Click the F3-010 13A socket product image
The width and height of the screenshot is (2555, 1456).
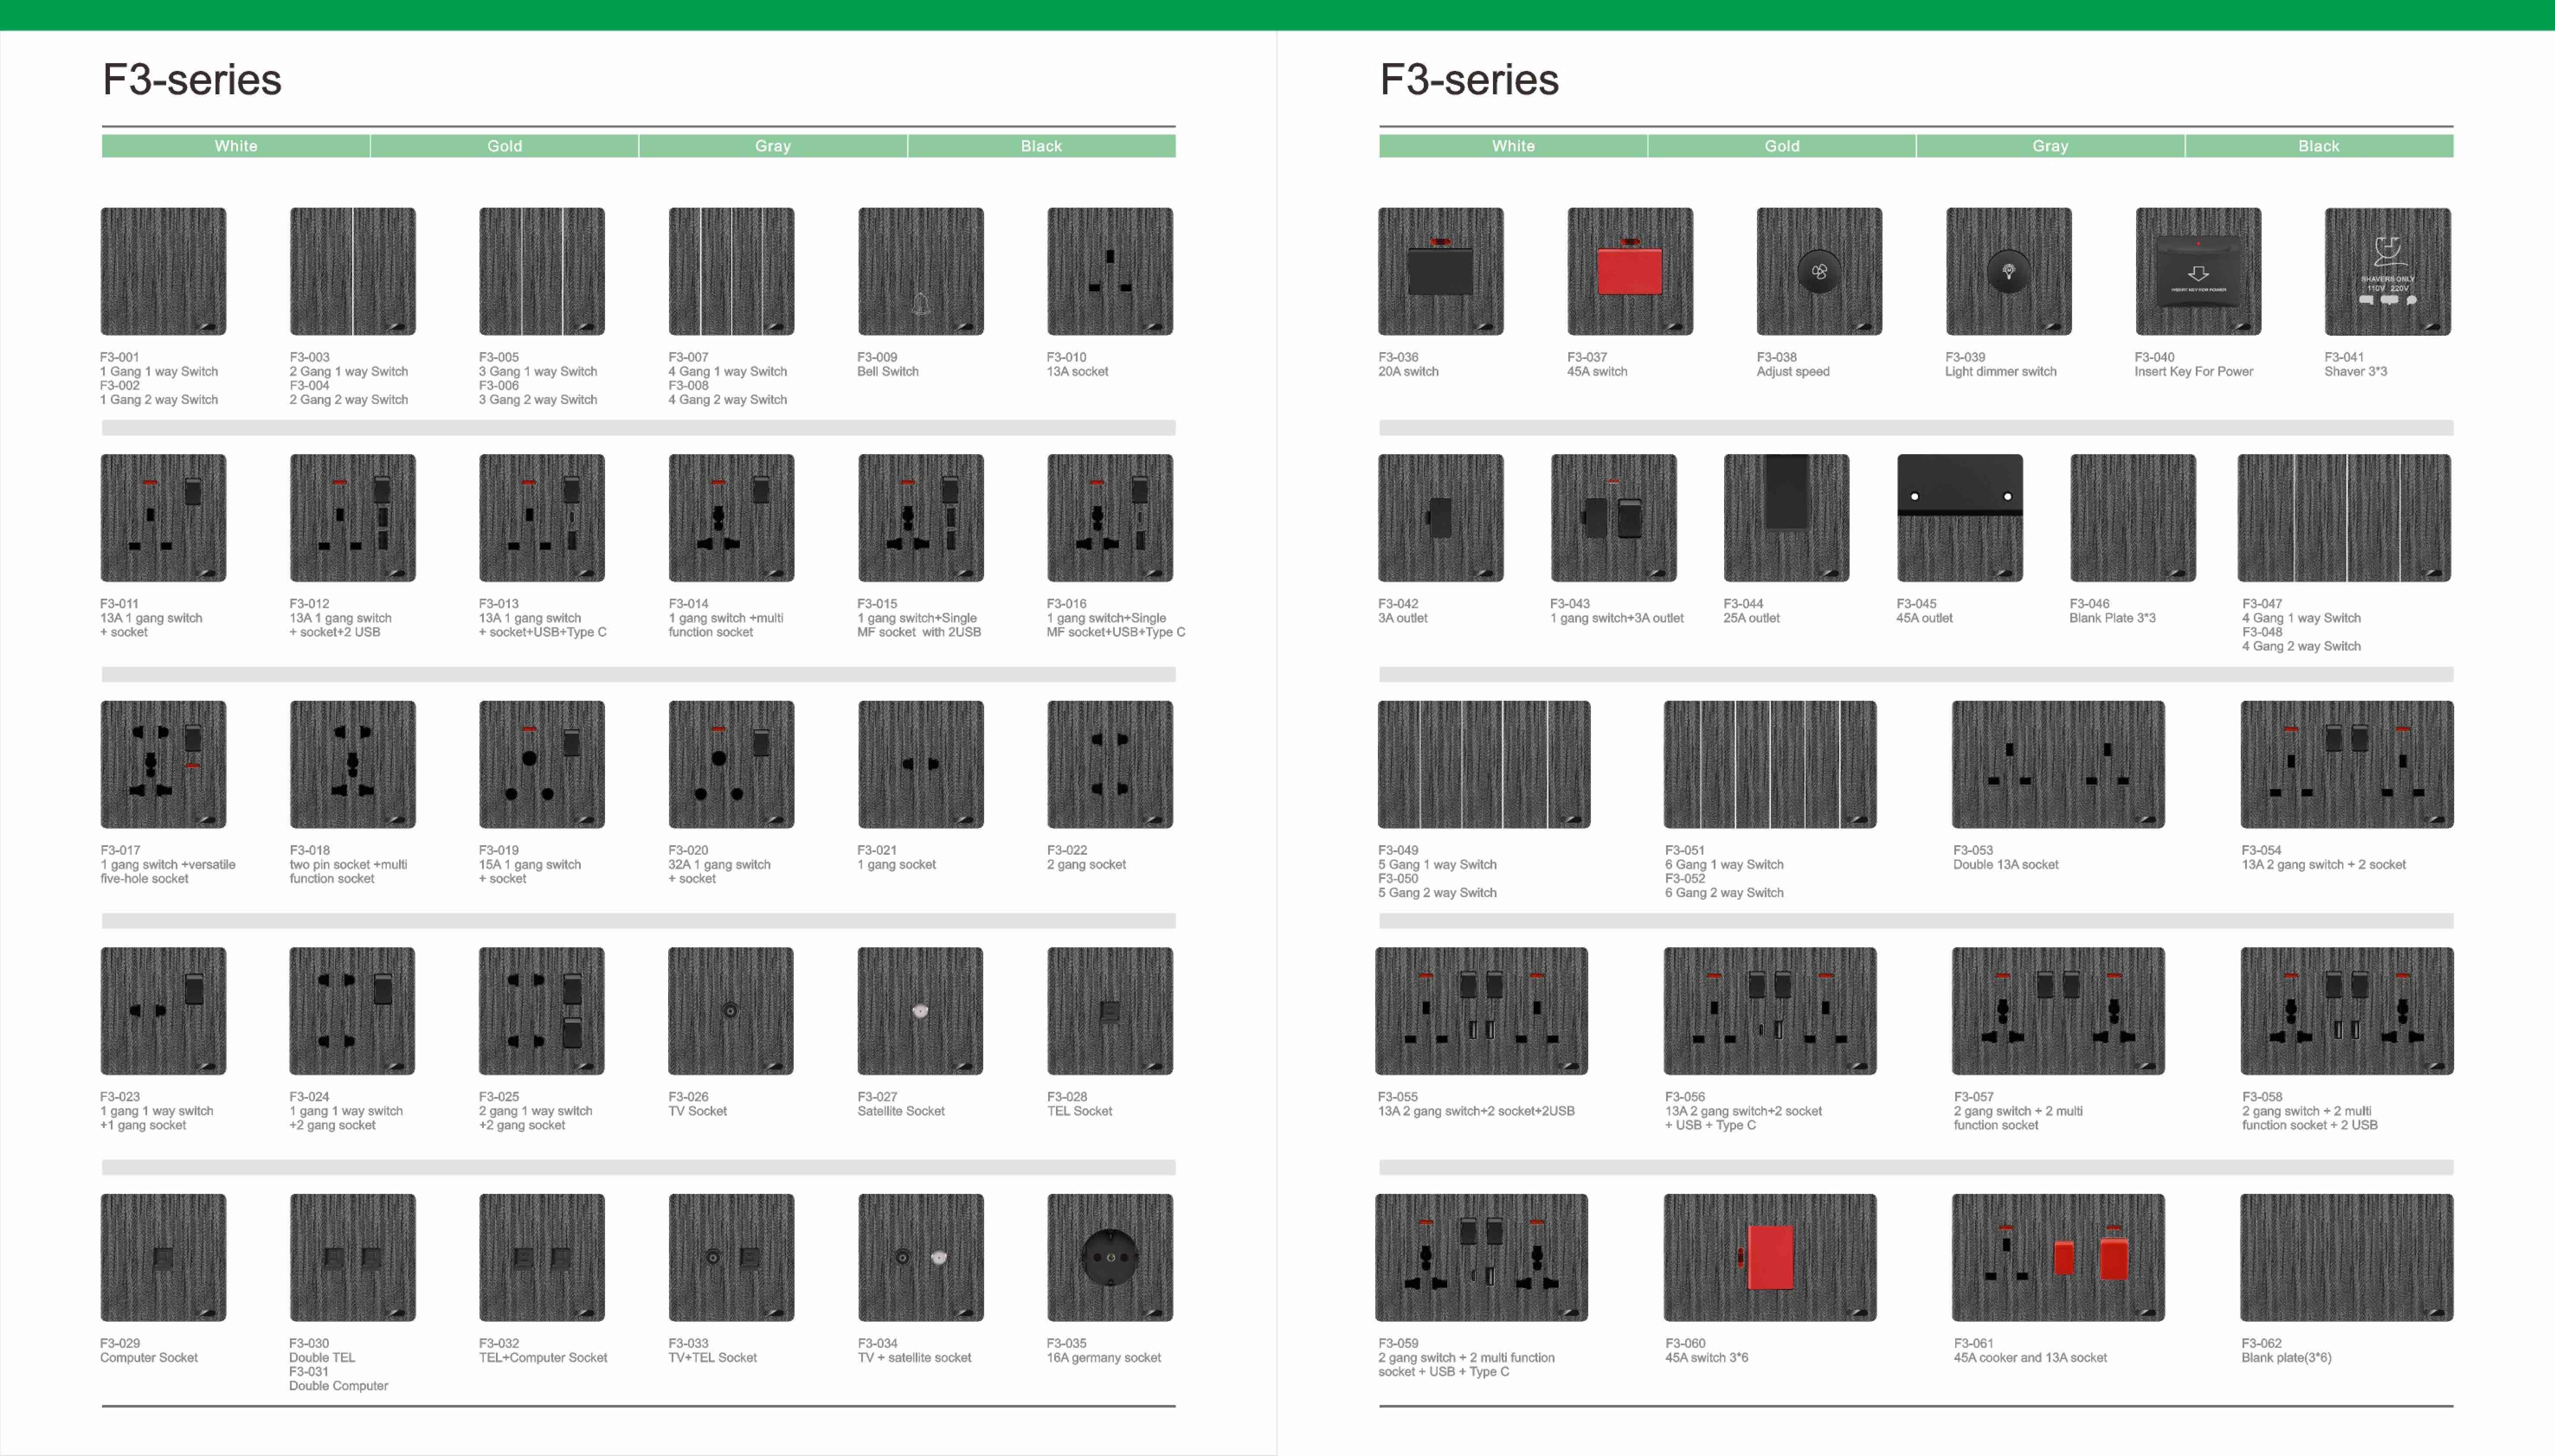click(1110, 271)
